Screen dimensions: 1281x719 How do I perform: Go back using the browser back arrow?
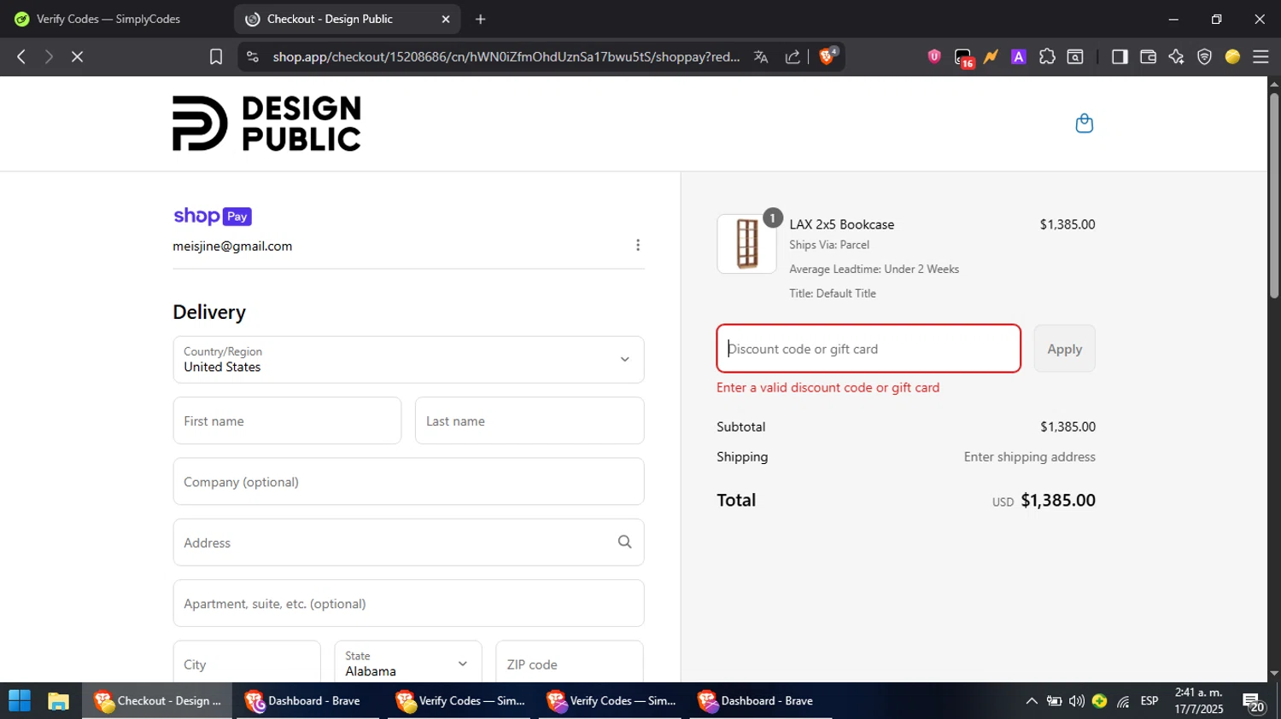21,56
